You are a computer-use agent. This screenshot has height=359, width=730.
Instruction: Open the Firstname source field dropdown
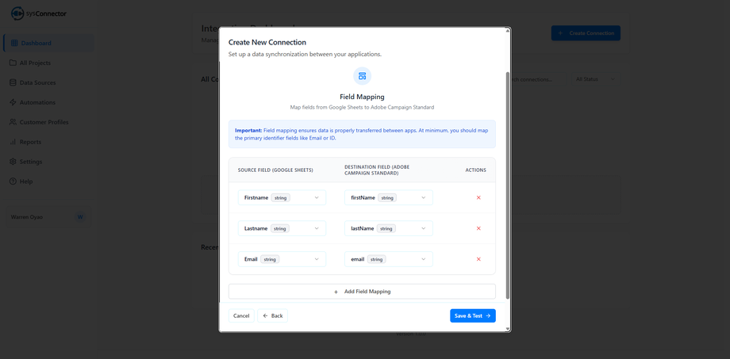282,197
